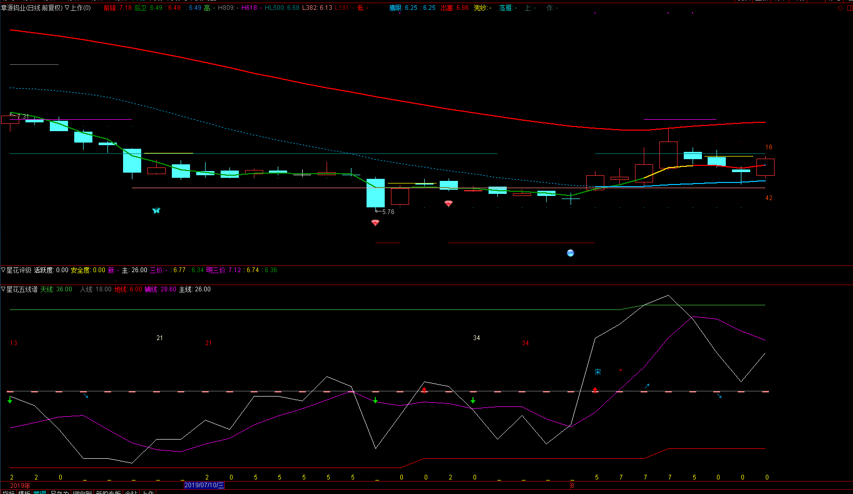The height and width of the screenshot is (494, 853).
Task: Click the red gem below the 5.76 low
Action: 375,222
